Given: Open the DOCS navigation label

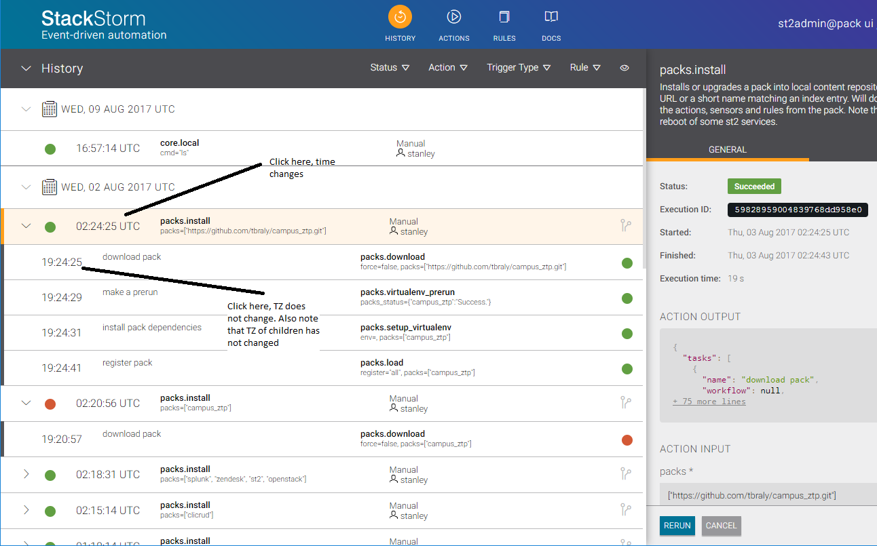Looking at the screenshot, I should [551, 39].
